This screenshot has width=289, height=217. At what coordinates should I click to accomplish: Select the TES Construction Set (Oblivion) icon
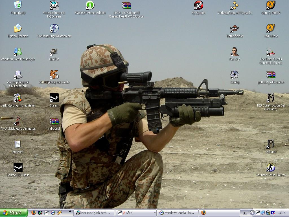pos(271,98)
